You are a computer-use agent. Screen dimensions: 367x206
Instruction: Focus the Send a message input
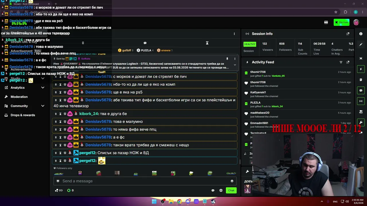pyautogui.click(x=145, y=181)
